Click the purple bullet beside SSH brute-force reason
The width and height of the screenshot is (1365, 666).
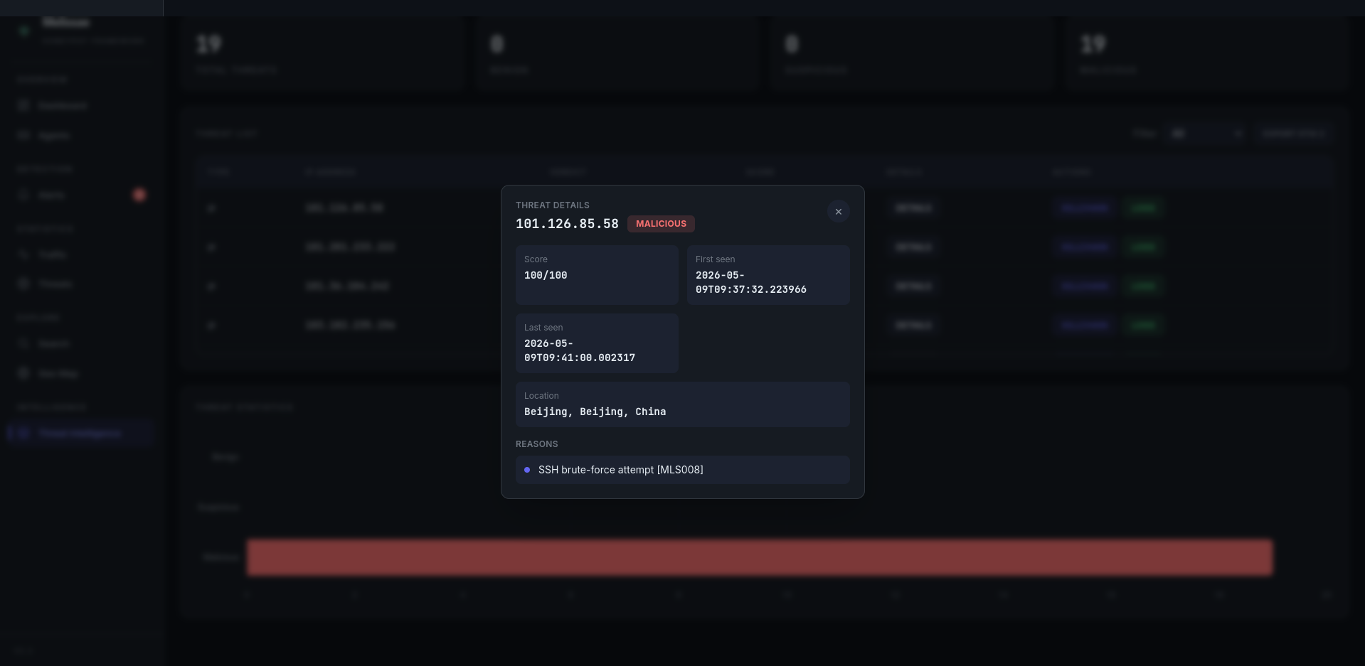click(527, 470)
